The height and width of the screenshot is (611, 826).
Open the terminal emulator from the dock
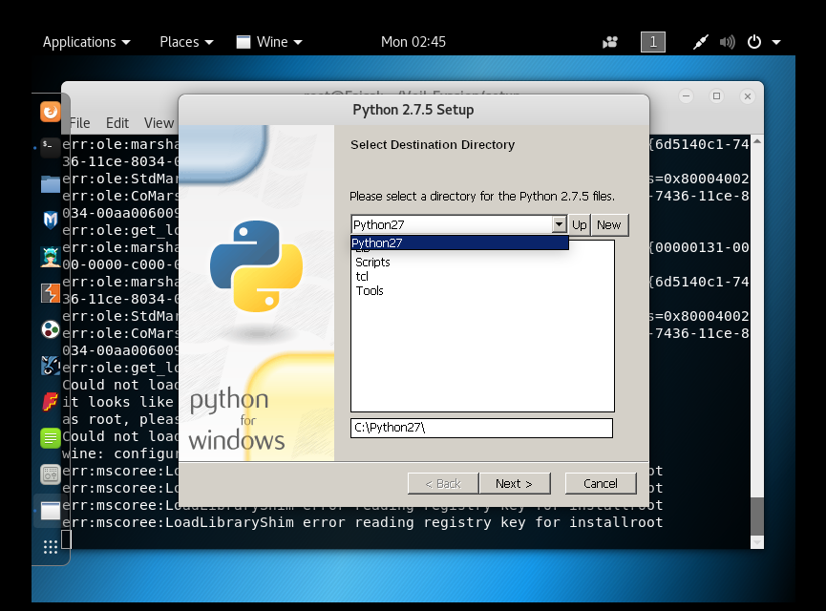click(x=49, y=146)
